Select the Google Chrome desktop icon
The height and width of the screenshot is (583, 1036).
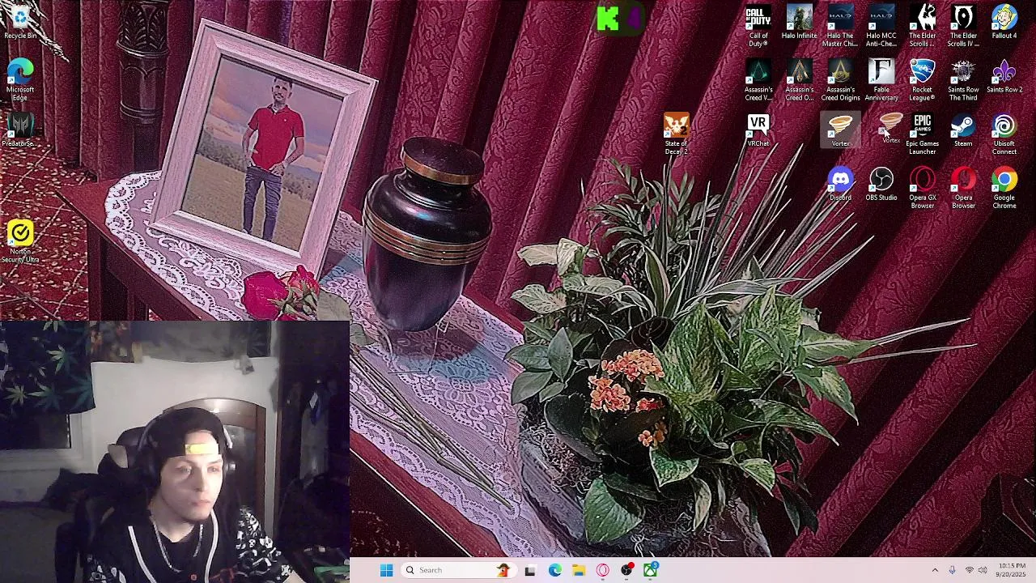tap(1004, 188)
